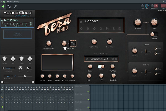
Task: Click the envelope Hold knob
Action: (x=50, y=76)
